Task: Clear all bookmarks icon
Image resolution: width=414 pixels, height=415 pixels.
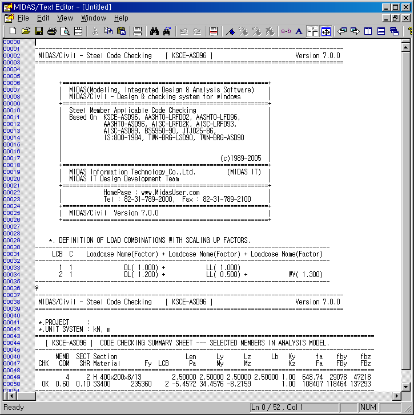Action: 270,31
